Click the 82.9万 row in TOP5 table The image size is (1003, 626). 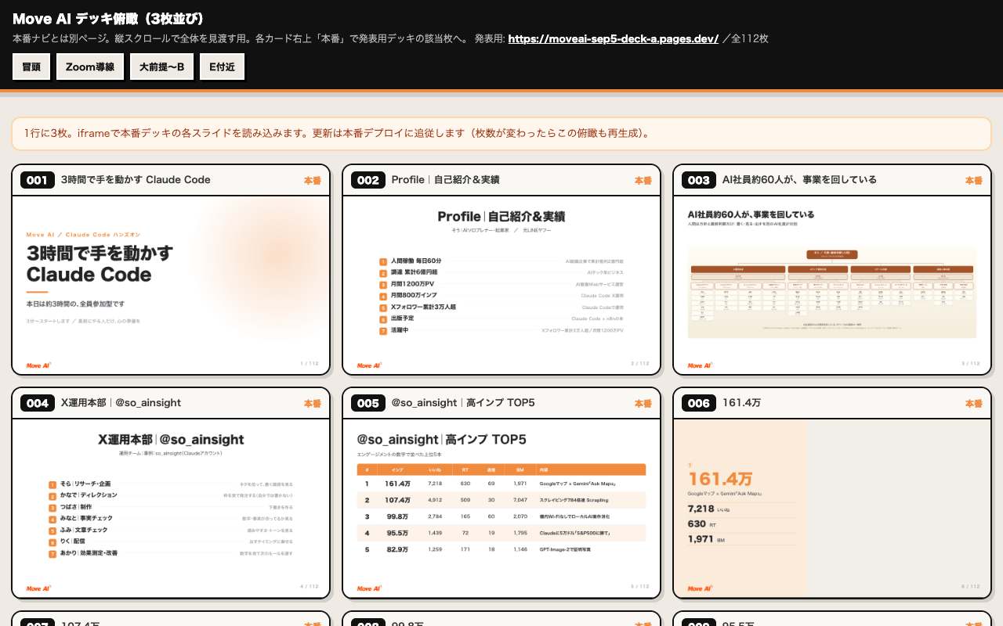pyautogui.click(x=501, y=549)
